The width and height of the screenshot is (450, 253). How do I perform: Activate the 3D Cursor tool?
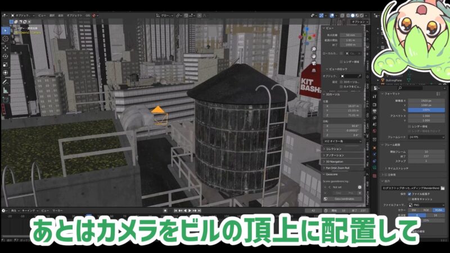(6, 39)
